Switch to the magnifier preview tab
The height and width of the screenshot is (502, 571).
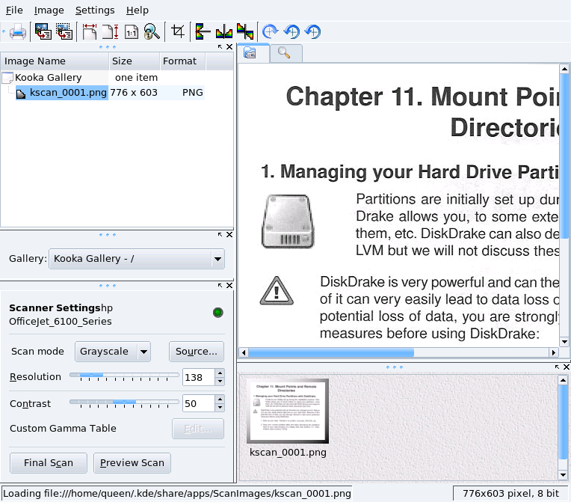click(285, 52)
